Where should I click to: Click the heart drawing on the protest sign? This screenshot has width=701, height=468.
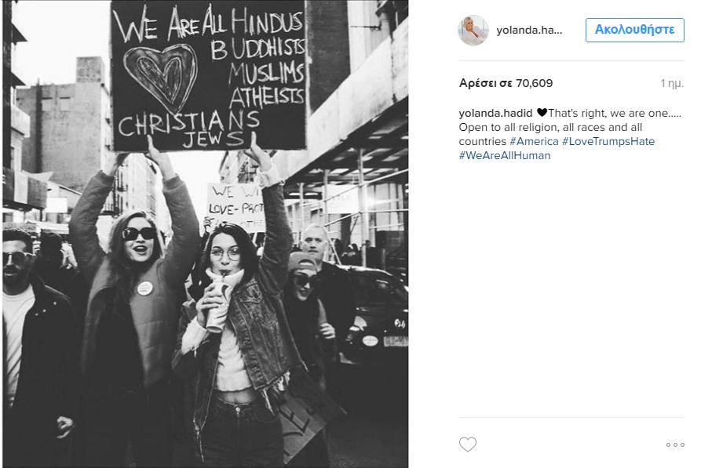(x=160, y=78)
